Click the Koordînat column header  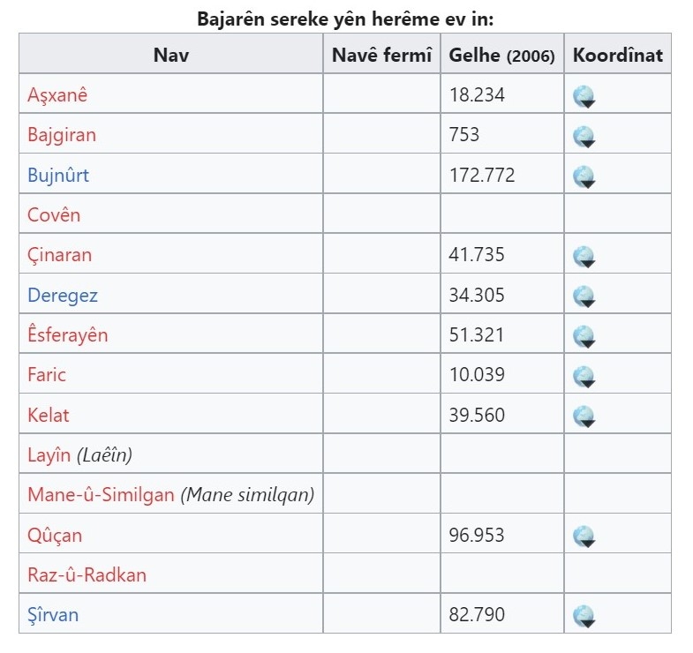pos(617,55)
